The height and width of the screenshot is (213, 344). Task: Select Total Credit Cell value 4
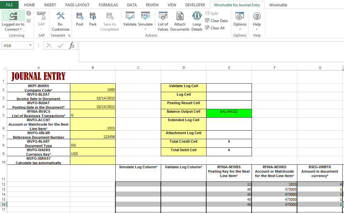click(x=229, y=143)
